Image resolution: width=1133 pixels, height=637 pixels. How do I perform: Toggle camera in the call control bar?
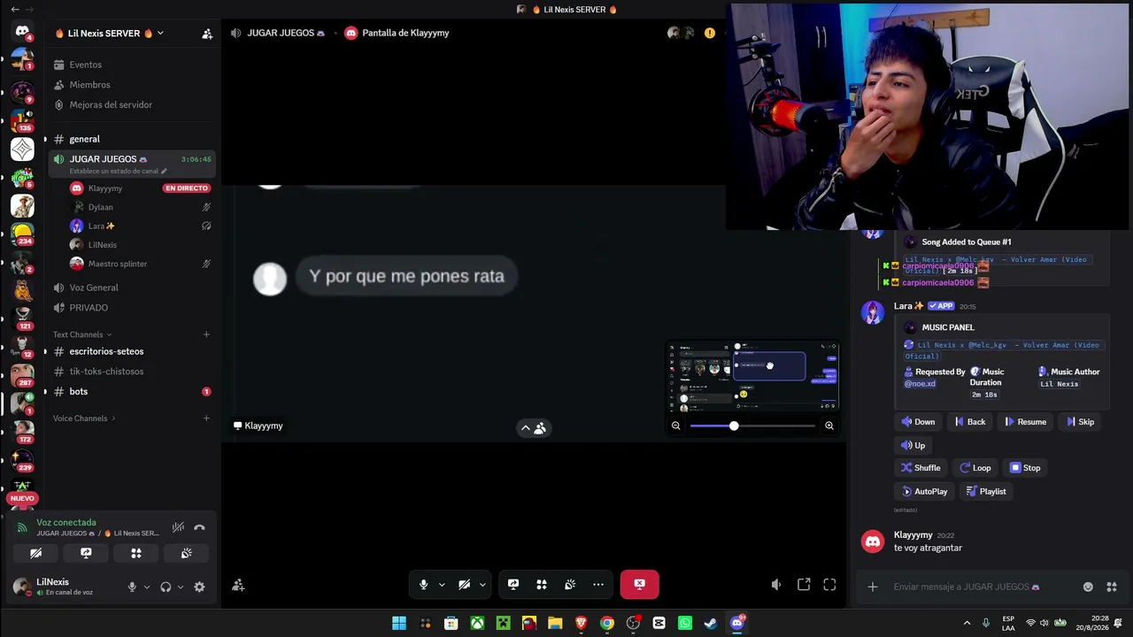(464, 584)
